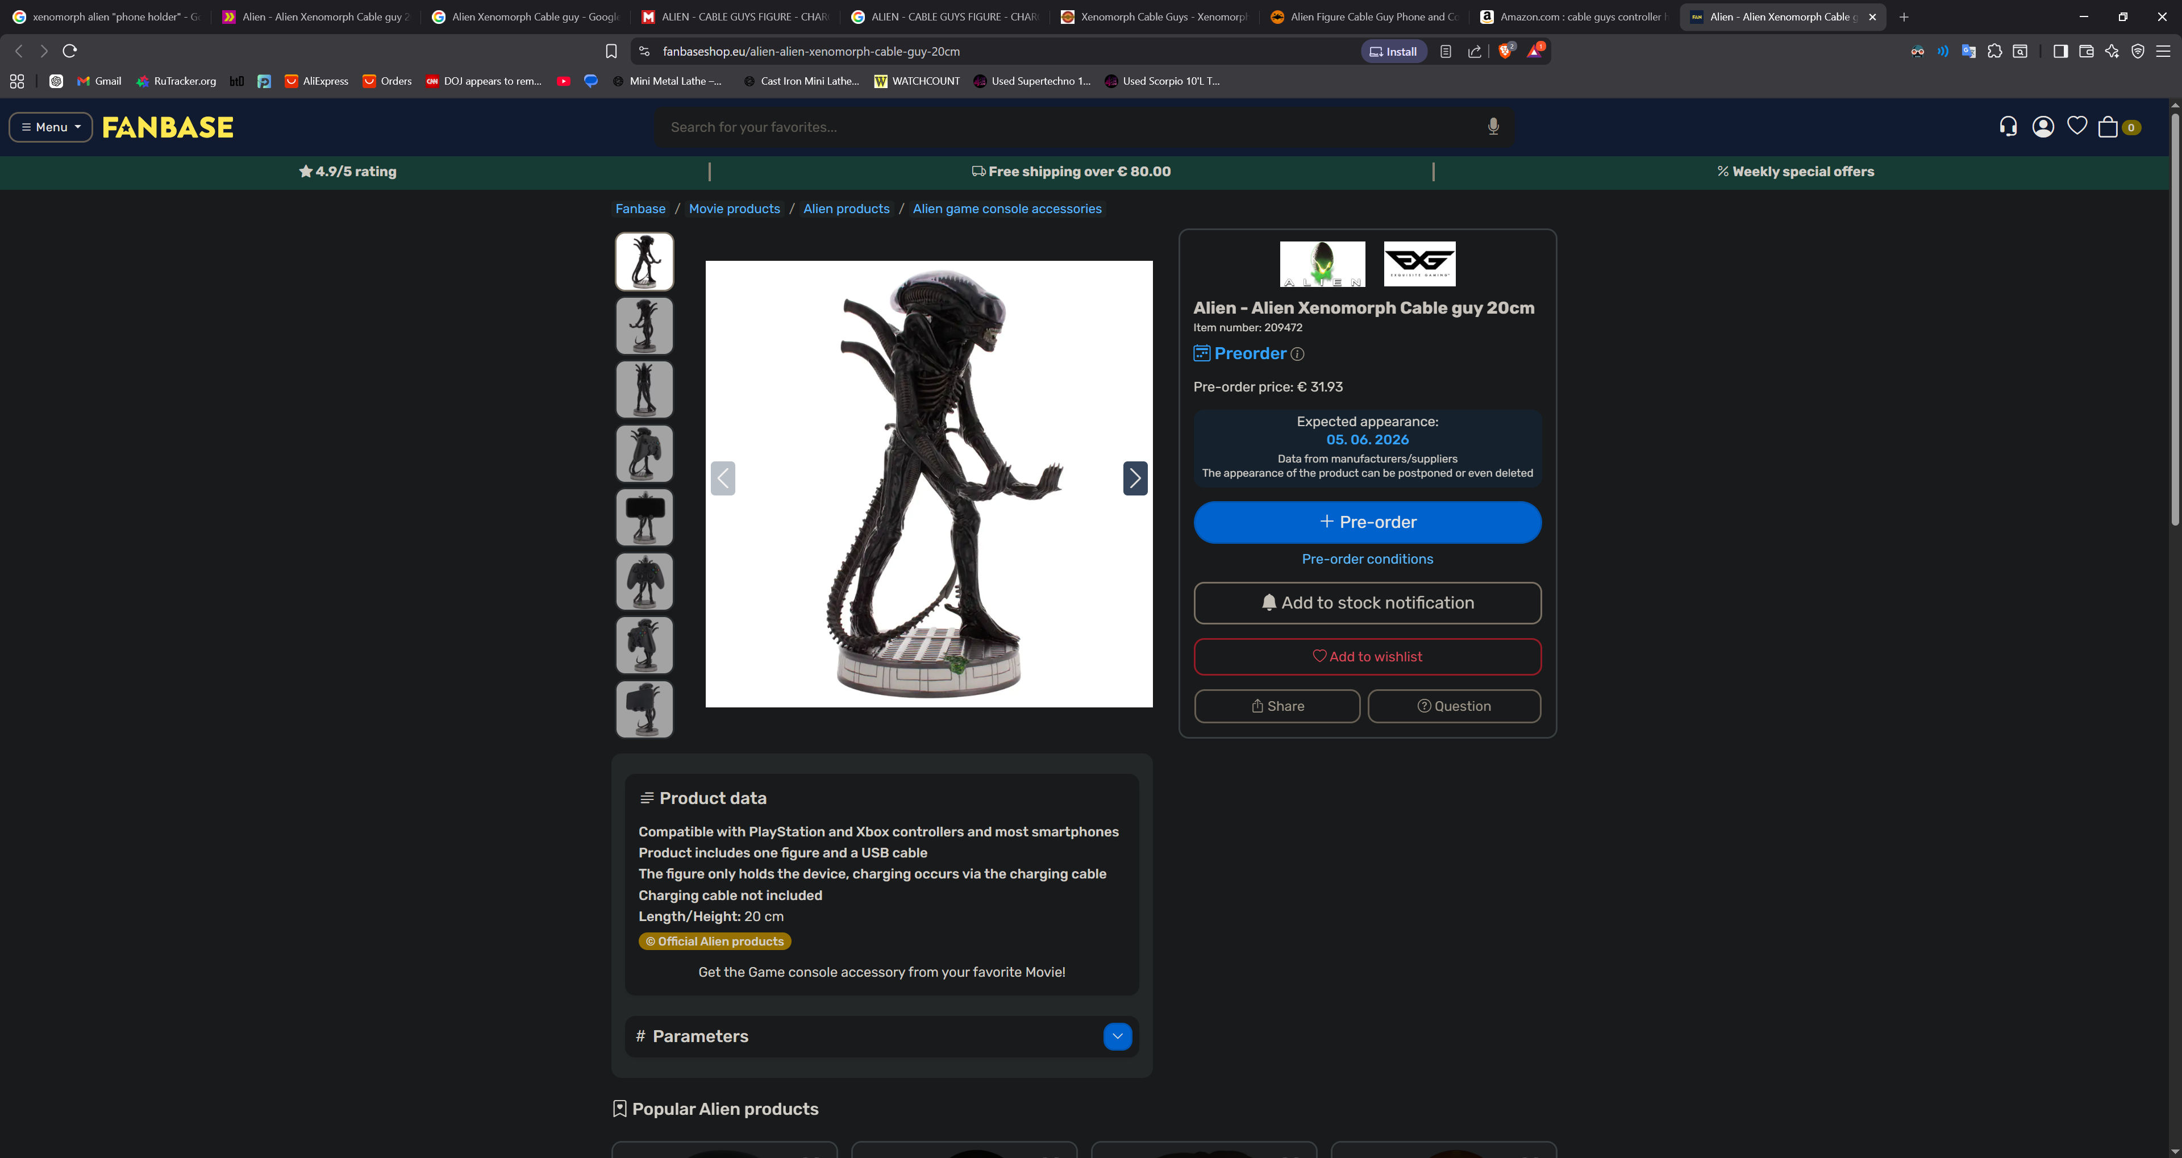The width and height of the screenshot is (2182, 1158).
Task: Bookmark this page in address bar
Action: pyautogui.click(x=611, y=52)
